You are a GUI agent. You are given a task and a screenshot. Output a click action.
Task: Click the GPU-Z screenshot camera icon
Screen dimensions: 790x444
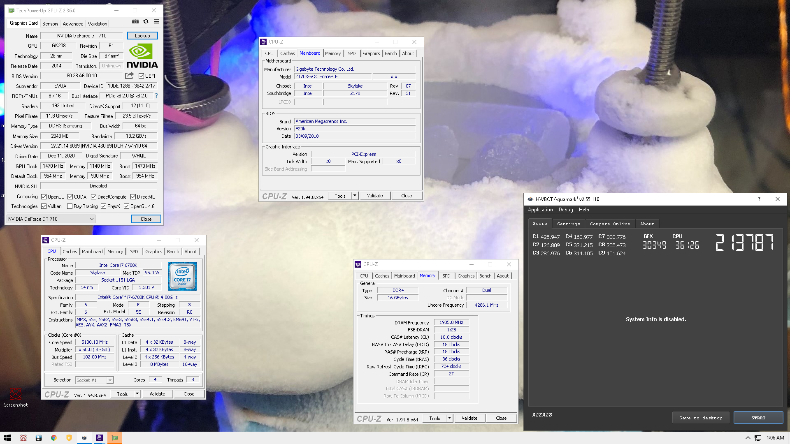tap(135, 21)
